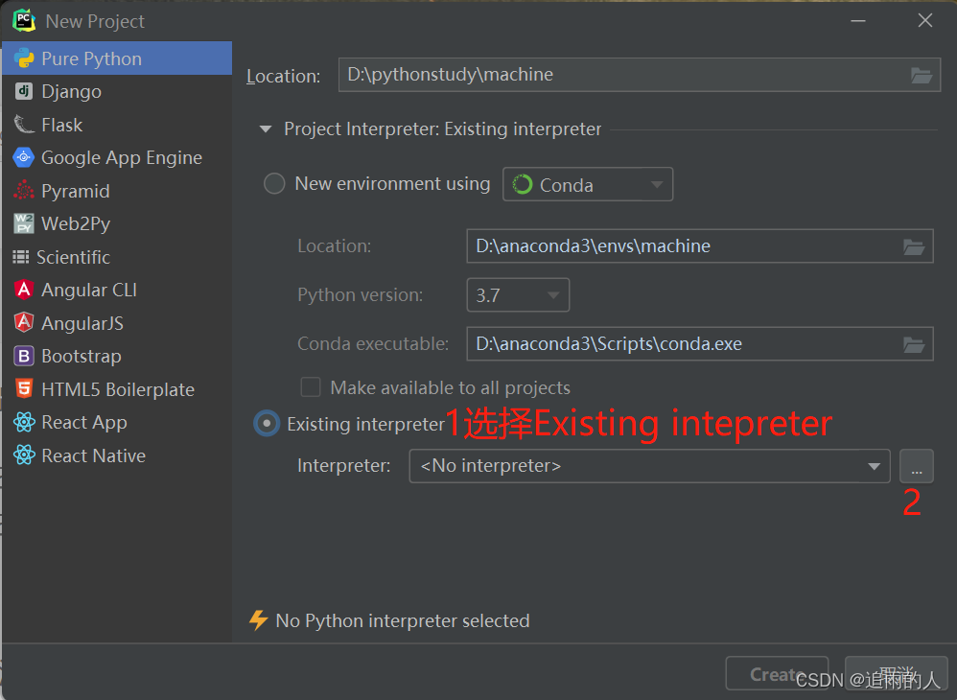Select HTML5 Boilerplate project type
Image resolution: width=957 pixels, height=700 pixels.
[x=117, y=388]
